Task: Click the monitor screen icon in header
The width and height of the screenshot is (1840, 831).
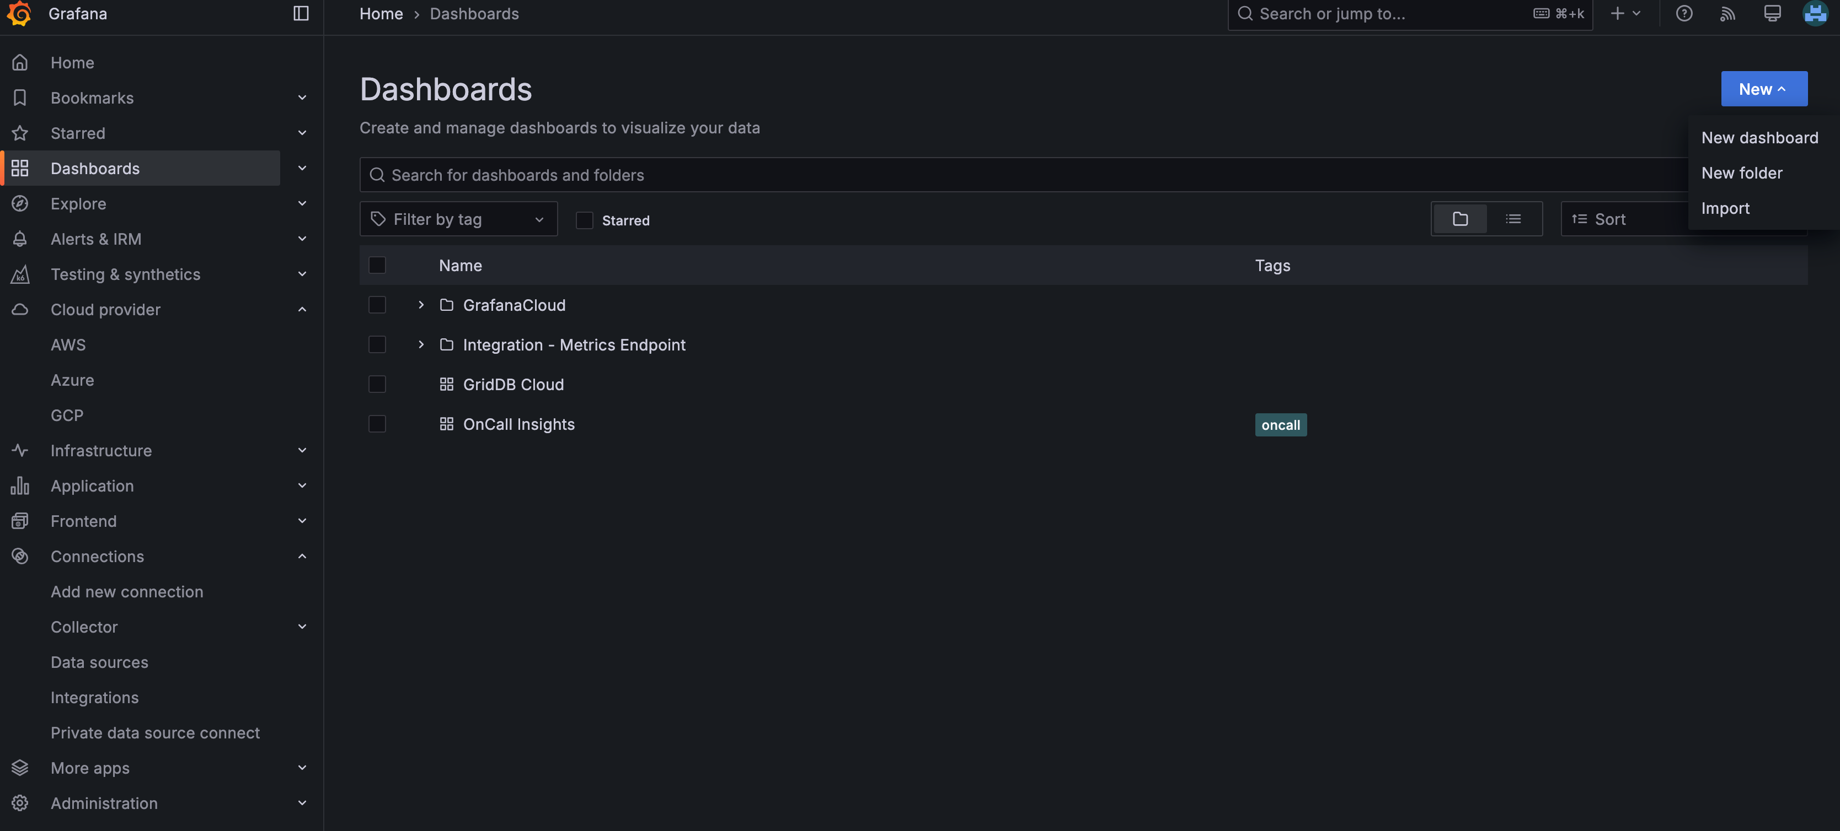Action: pos(1772,14)
